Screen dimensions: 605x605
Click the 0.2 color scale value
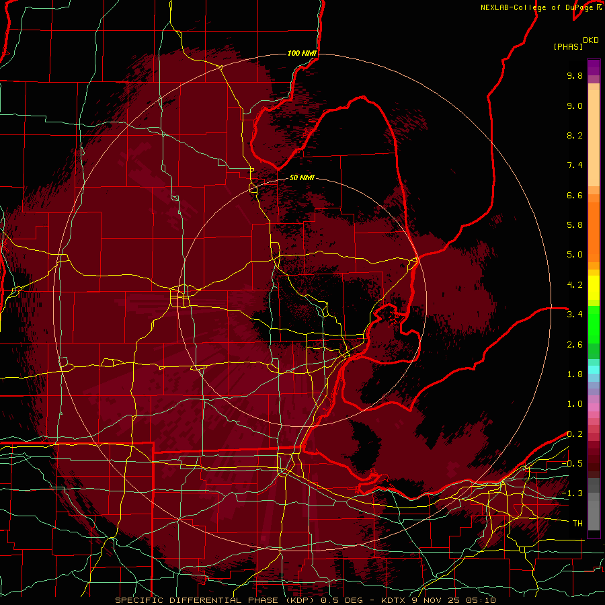[x=575, y=434]
